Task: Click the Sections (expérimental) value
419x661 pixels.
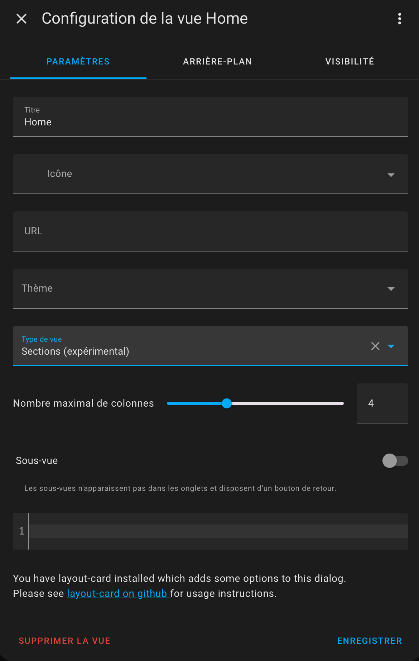Action: [75, 351]
